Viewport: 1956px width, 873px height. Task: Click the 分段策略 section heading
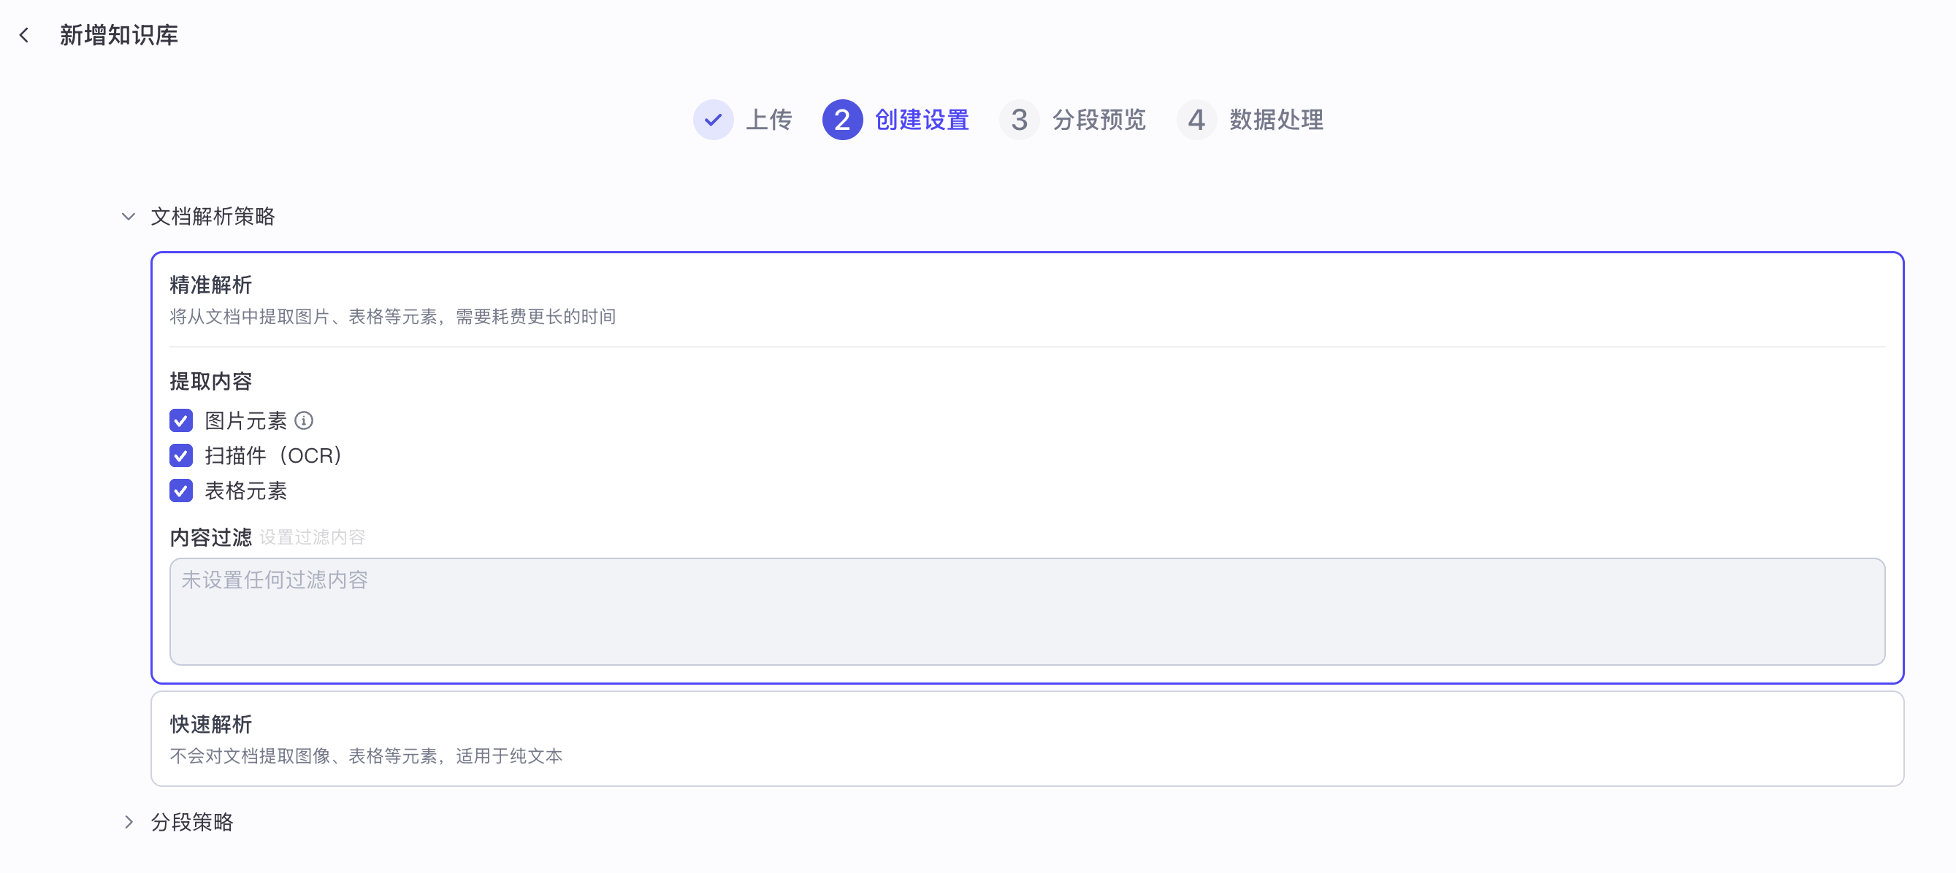[x=192, y=822]
